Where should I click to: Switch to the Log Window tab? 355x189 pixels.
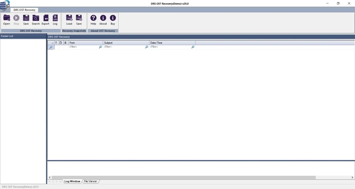[72, 181]
